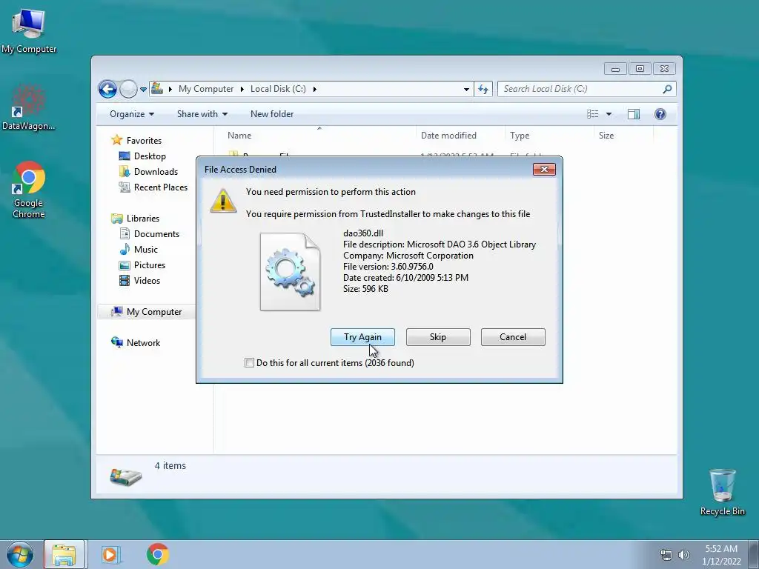Click the Skip button in dialog
Screen dimensions: 759x569
coord(438,337)
